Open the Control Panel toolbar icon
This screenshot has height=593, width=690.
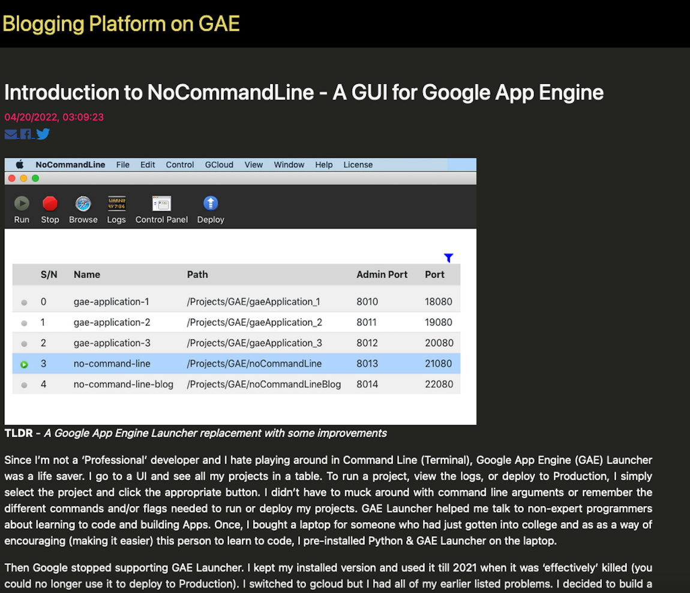(161, 204)
